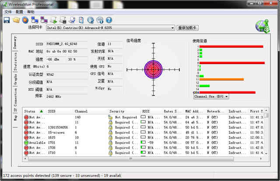Click the 重新加载卡 reload button
The image size is (280, 181).
[188, 28]
